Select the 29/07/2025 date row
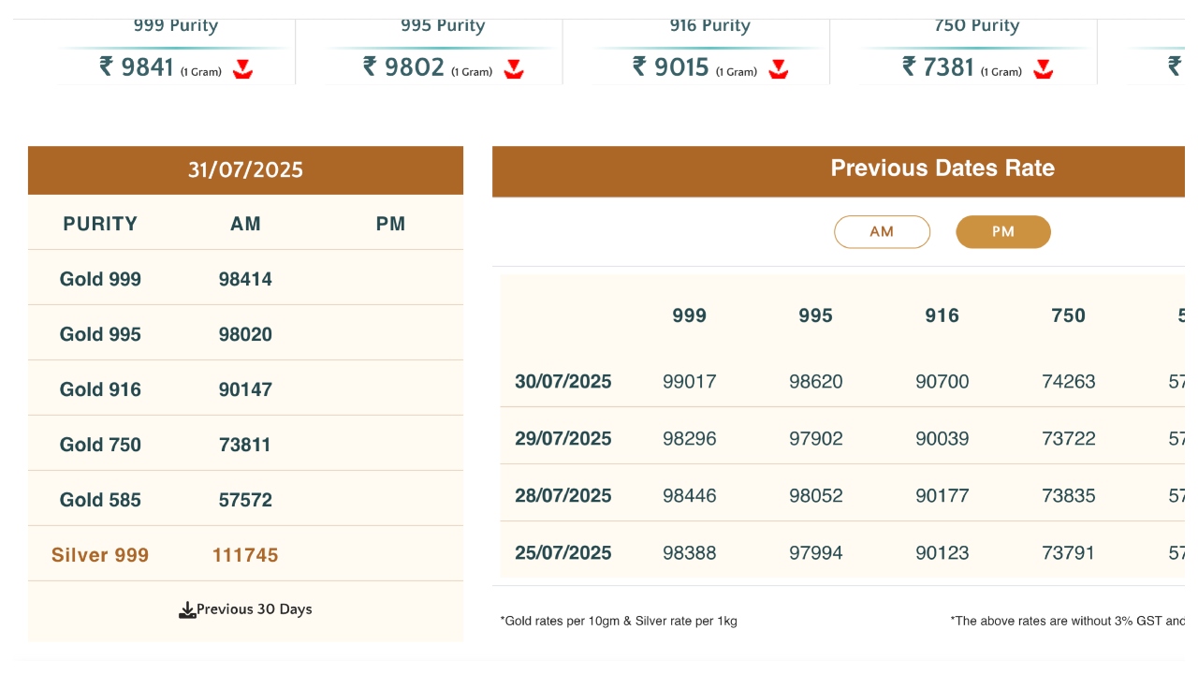Image resolution: width=1198 pixels, height=674 pixels. [563, 439]
